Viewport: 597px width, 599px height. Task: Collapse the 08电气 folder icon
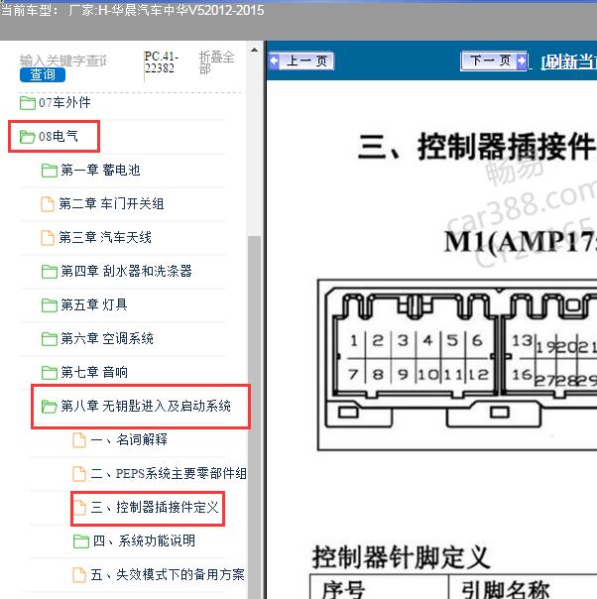click(x=28, y=137)
